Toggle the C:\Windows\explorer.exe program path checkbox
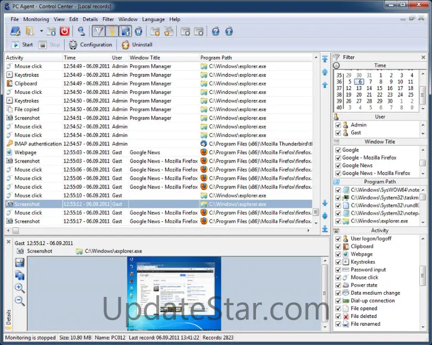This screenshot has height=345, width=432. pos(338,221)
